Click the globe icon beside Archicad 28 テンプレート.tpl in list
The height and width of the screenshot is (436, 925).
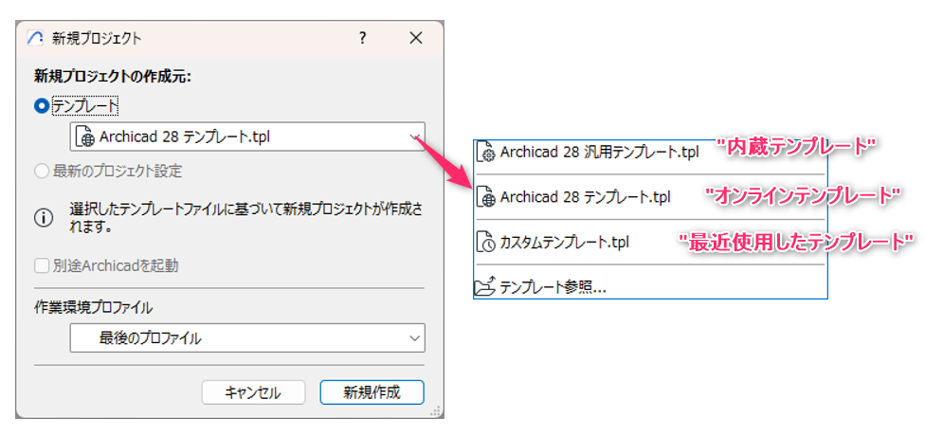click(x=486, y=197)
